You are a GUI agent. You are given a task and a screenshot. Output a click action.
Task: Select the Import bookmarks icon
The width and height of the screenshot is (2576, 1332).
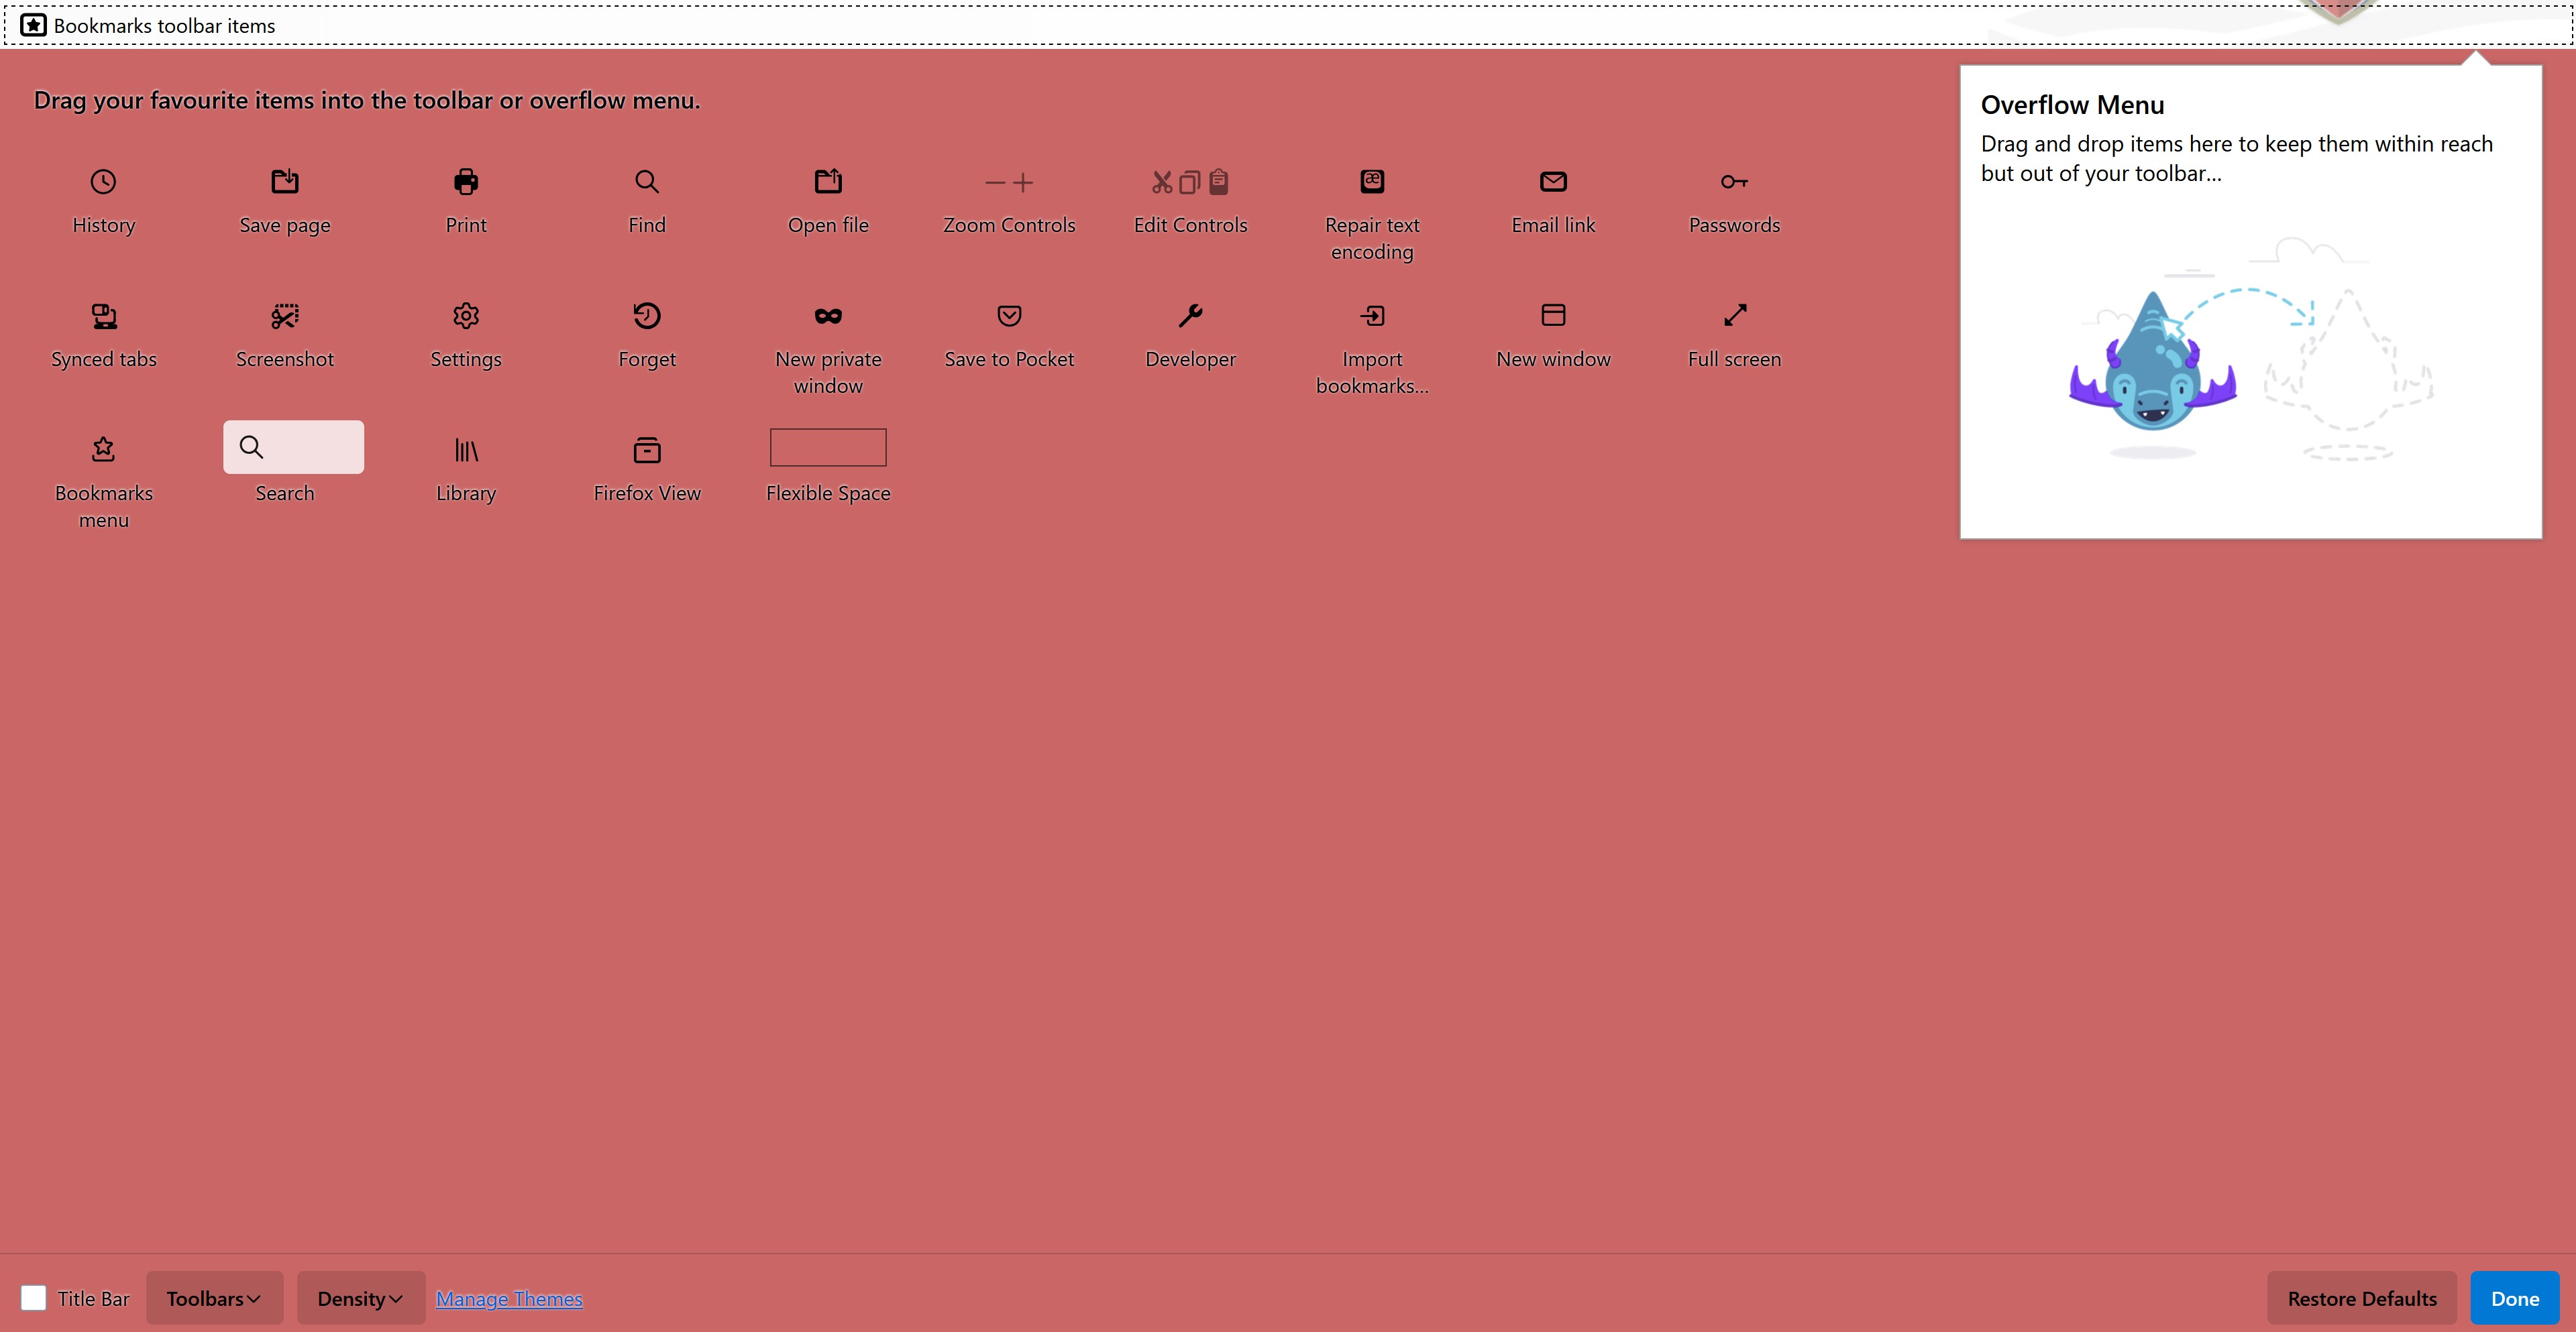tap(1372, 316)
